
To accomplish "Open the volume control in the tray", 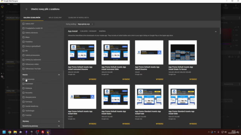I will tap(226, 132).
